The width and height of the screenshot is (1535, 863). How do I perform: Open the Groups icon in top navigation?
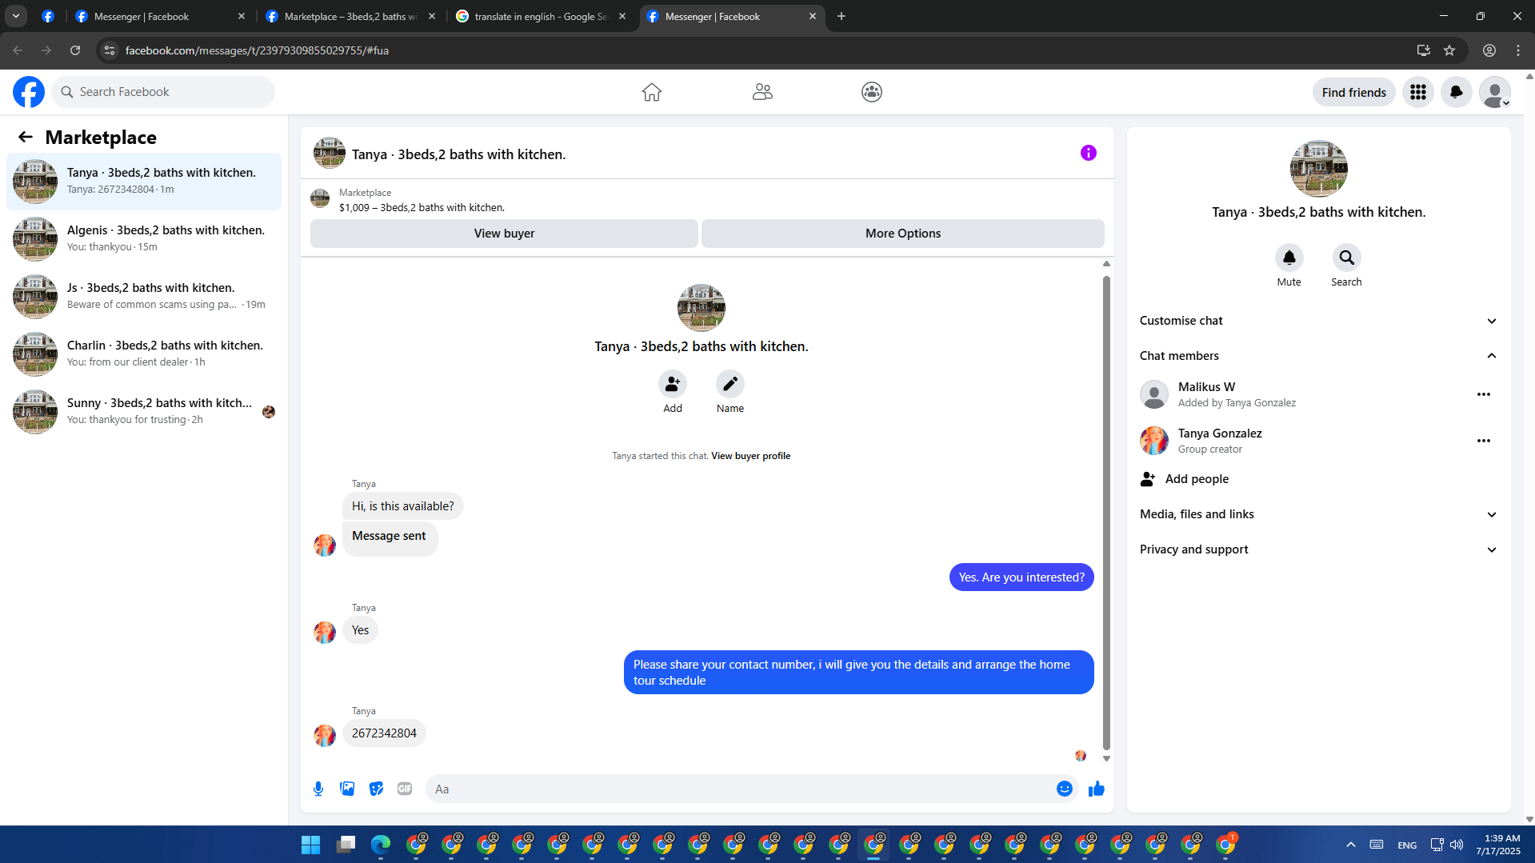[872, 92]
